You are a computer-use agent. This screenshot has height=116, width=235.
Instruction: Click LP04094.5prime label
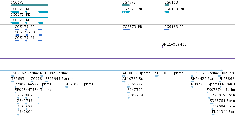pyautogui.click(x=223, y=106)
